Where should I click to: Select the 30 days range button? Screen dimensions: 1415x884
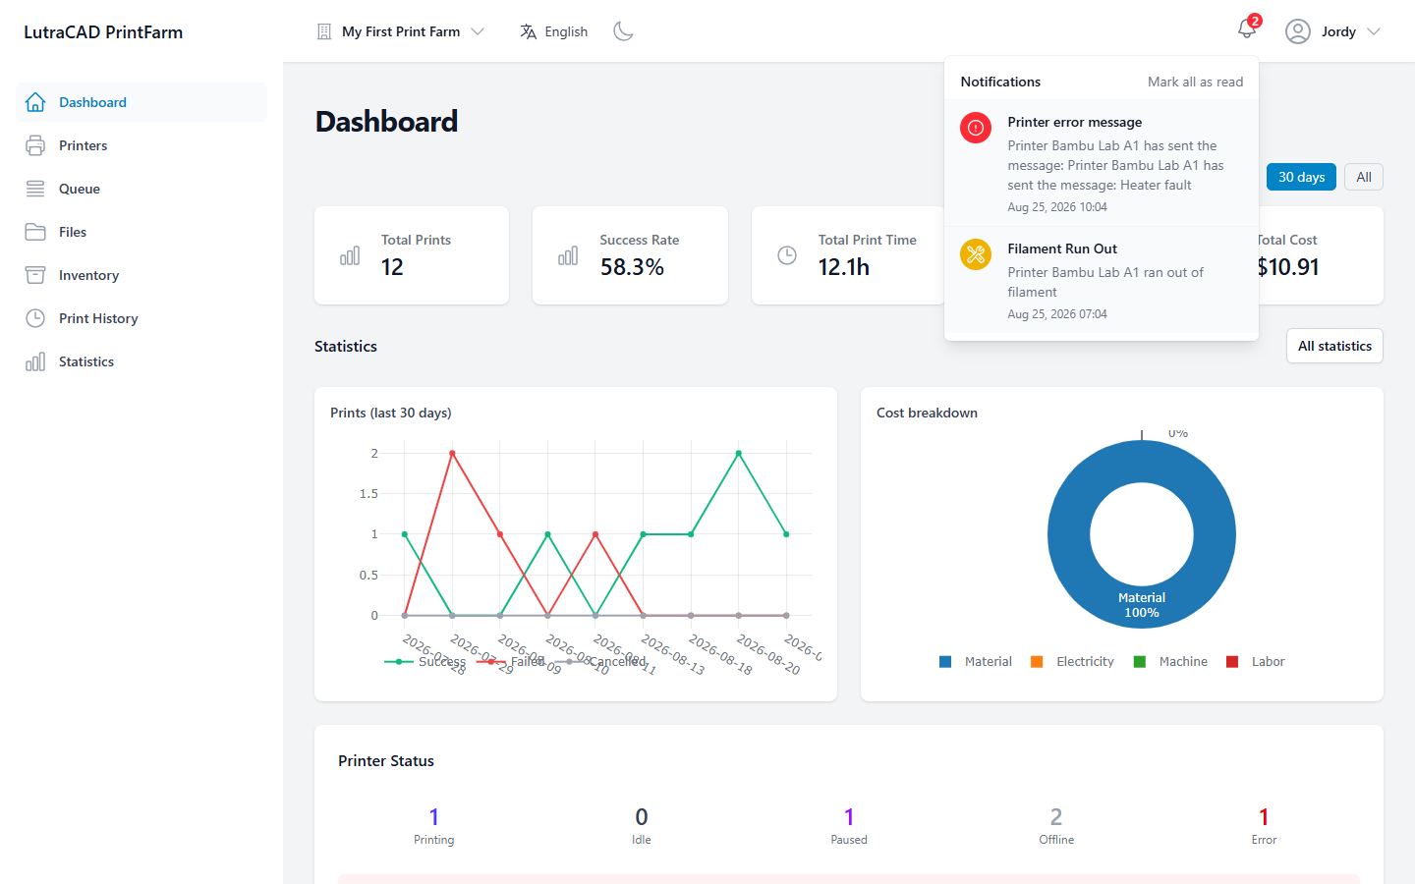[x=1301, y=177]
